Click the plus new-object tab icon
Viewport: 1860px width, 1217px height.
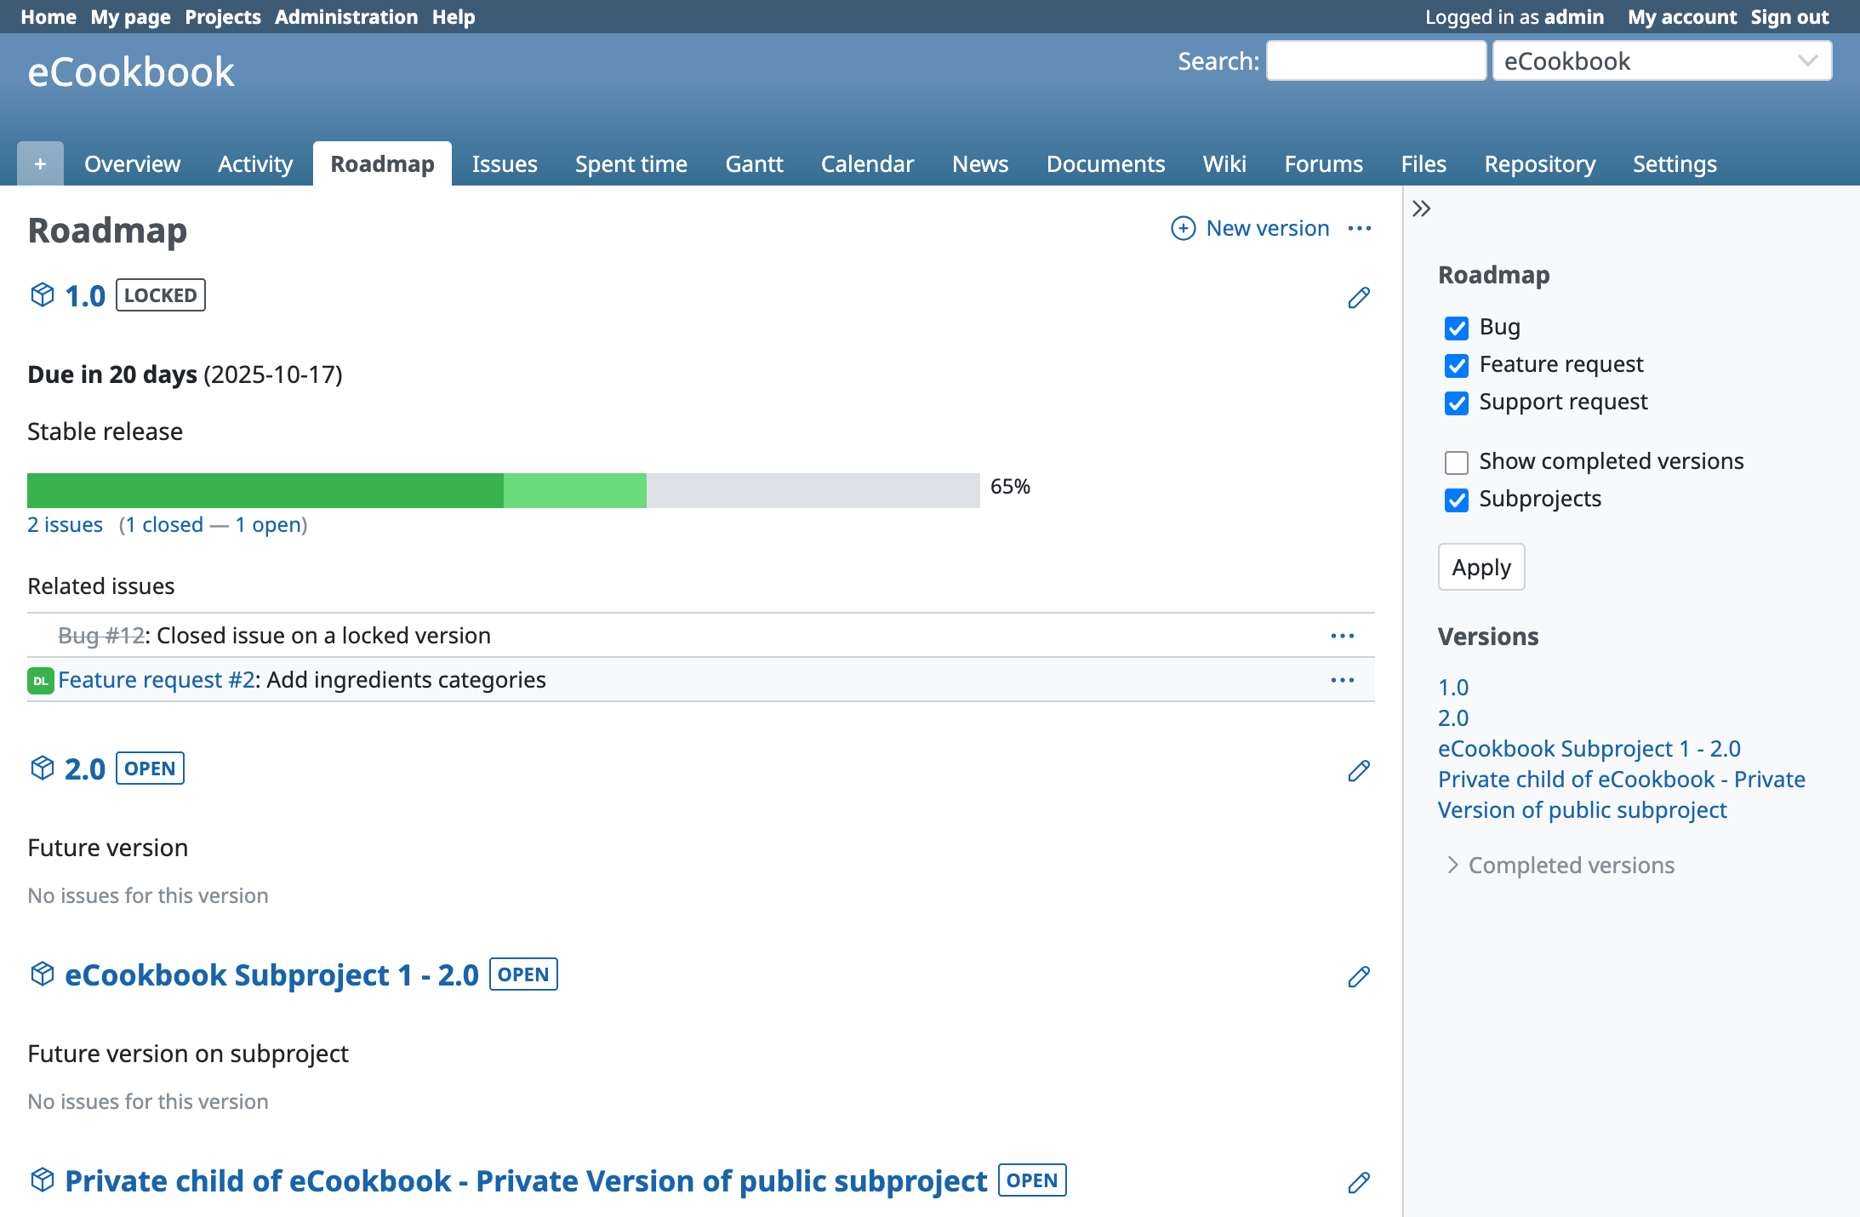(x=40, y=163)
